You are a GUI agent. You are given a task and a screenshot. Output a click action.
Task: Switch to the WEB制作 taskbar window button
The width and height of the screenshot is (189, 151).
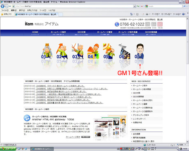(42, 149)
